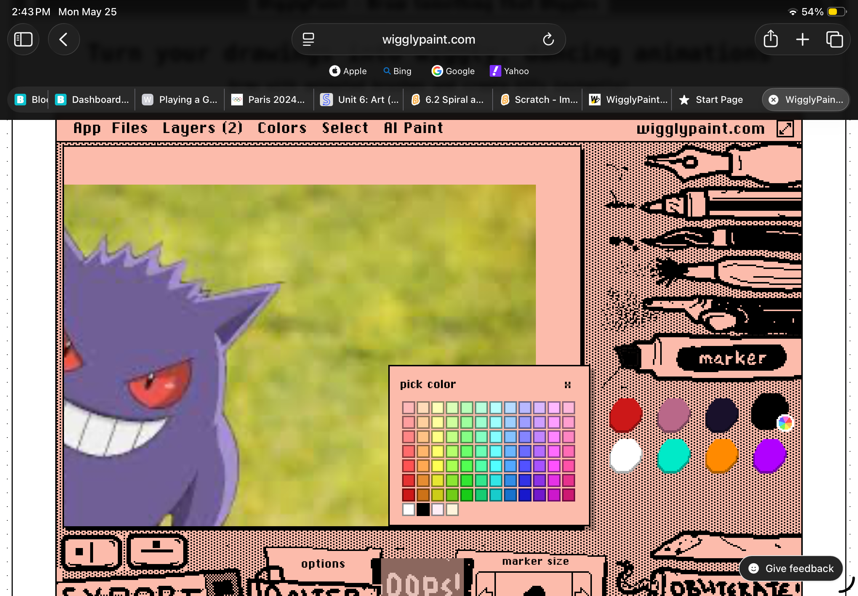Pick the black palette color blob
This screenshot has width=858, height=596.
[767, 411]
